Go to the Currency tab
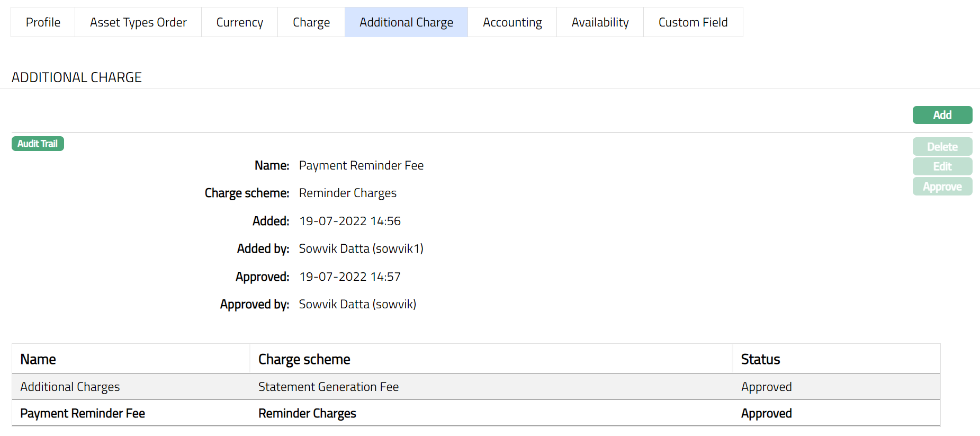The width and height of the screenshot is (980, 436). tap(239, 22)
